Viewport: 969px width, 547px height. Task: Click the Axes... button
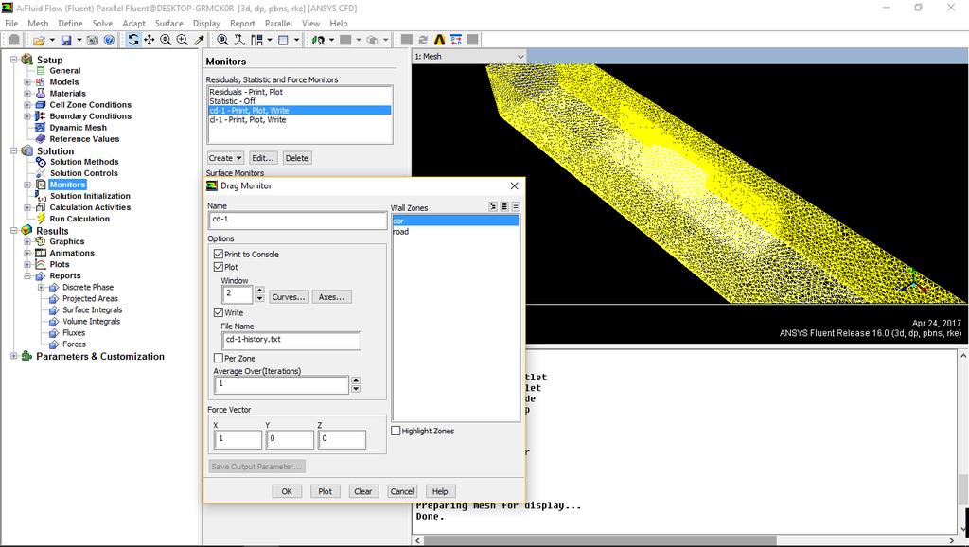(x=331, y=297)
